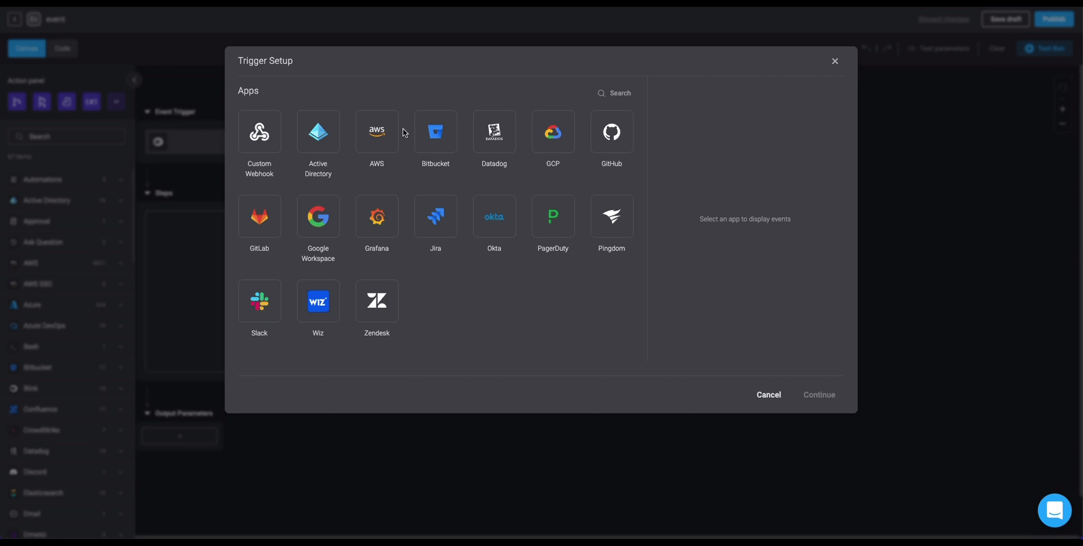Select the Custom Webhook app
Screen dimensions: 1083x546
[259, 132]
